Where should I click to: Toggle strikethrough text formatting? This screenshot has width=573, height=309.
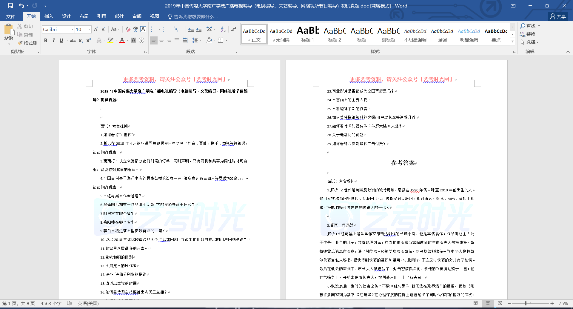point(73,41)
